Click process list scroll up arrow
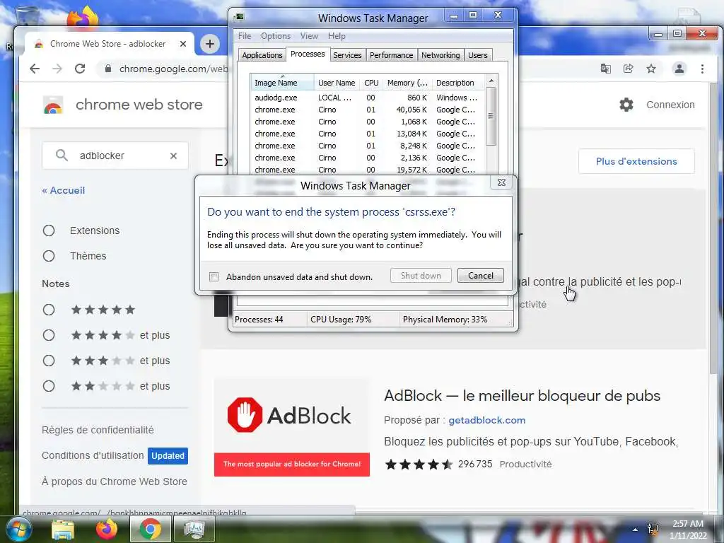This screenshot has width=724, height=543. coord(491,81)
